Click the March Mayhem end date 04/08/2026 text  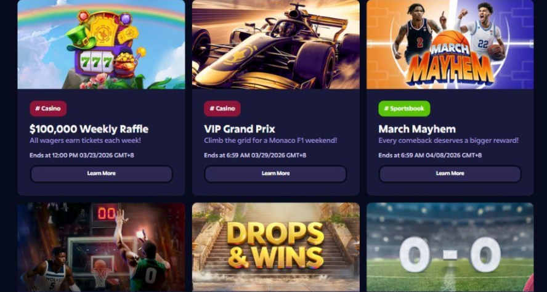coord(442,155)
